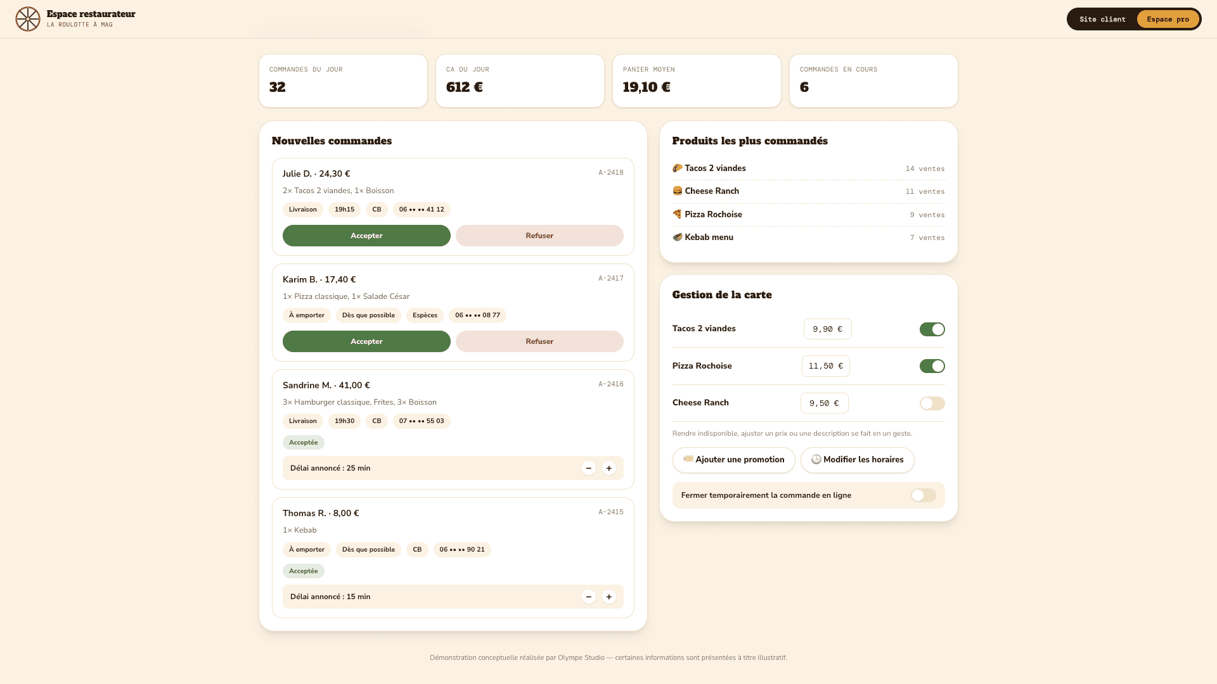Click order number A-2417

pos(611,278)
